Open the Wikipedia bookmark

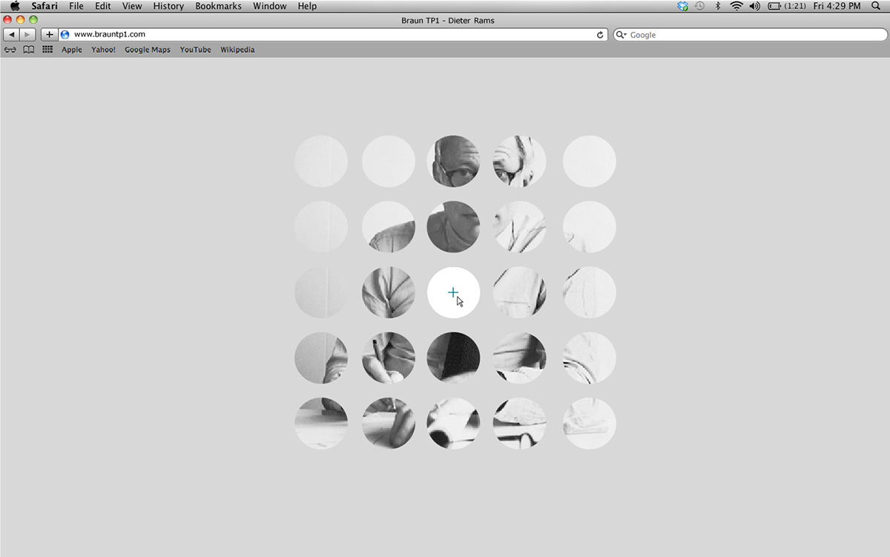coord(237,50)
